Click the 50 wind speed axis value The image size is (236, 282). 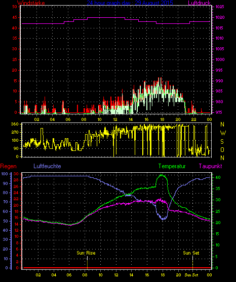[x=15, y=7]
